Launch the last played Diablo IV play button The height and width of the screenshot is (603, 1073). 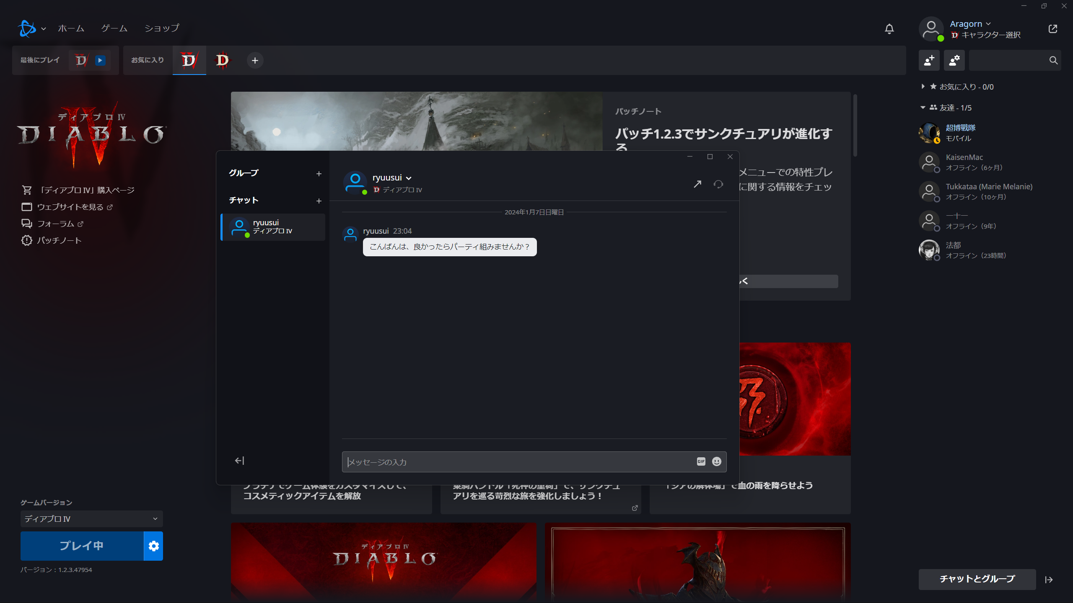click(100, 60)
